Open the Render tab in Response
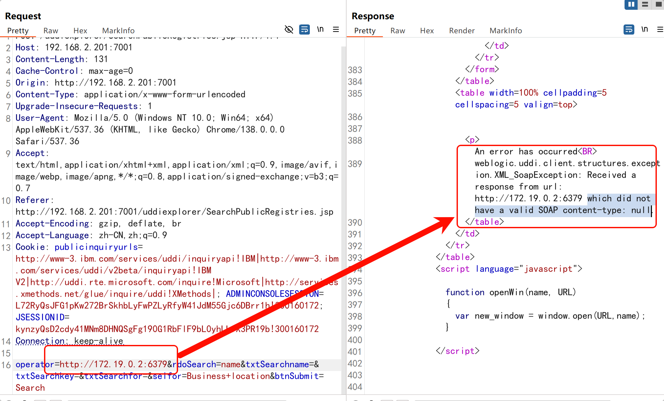Screen dimensions: 664x401 461,31
